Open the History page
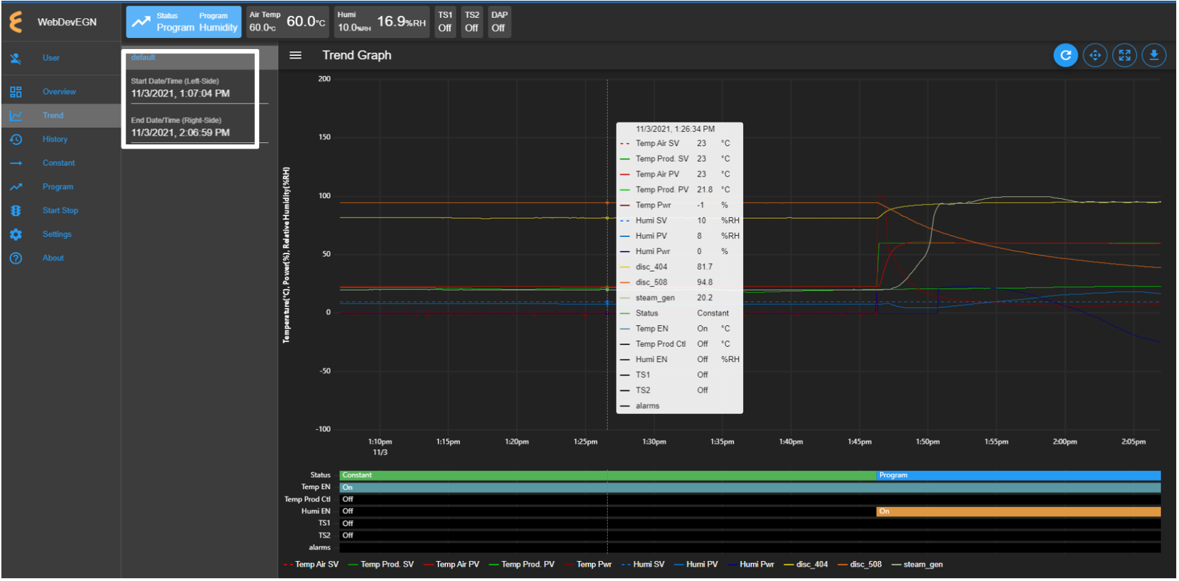 [55, 140]
